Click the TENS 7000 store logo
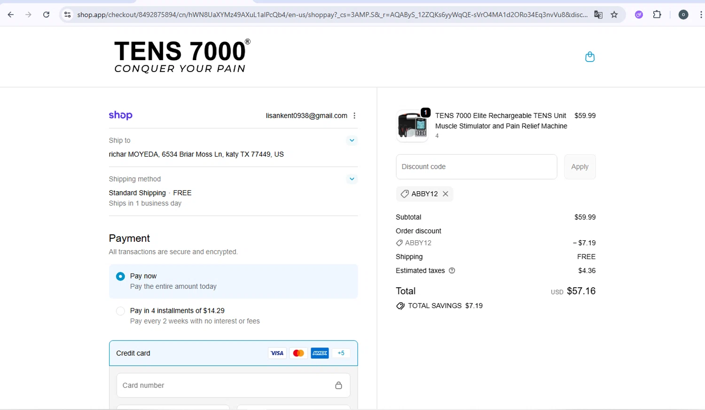Viewport: 705px width, 410px height. pos(182,56)
